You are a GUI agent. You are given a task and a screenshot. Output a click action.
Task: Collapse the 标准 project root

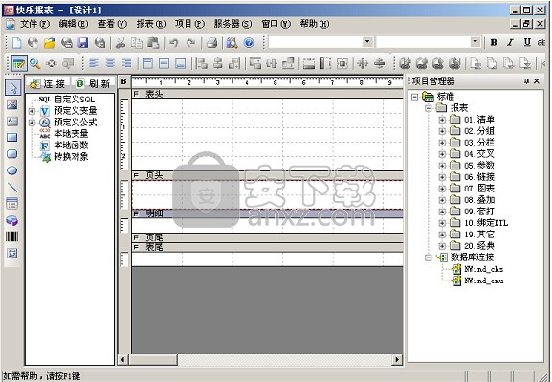pos(415,97)
